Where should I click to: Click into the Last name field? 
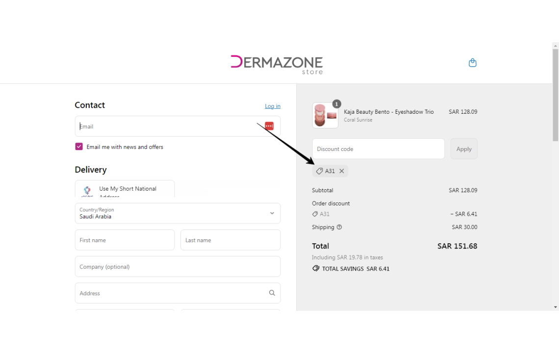(230, 240)
